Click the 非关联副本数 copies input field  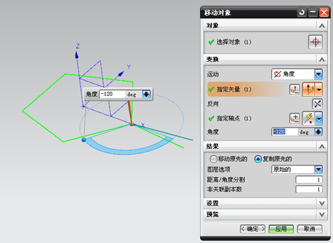pyautogui.click(x=309, y=189)
